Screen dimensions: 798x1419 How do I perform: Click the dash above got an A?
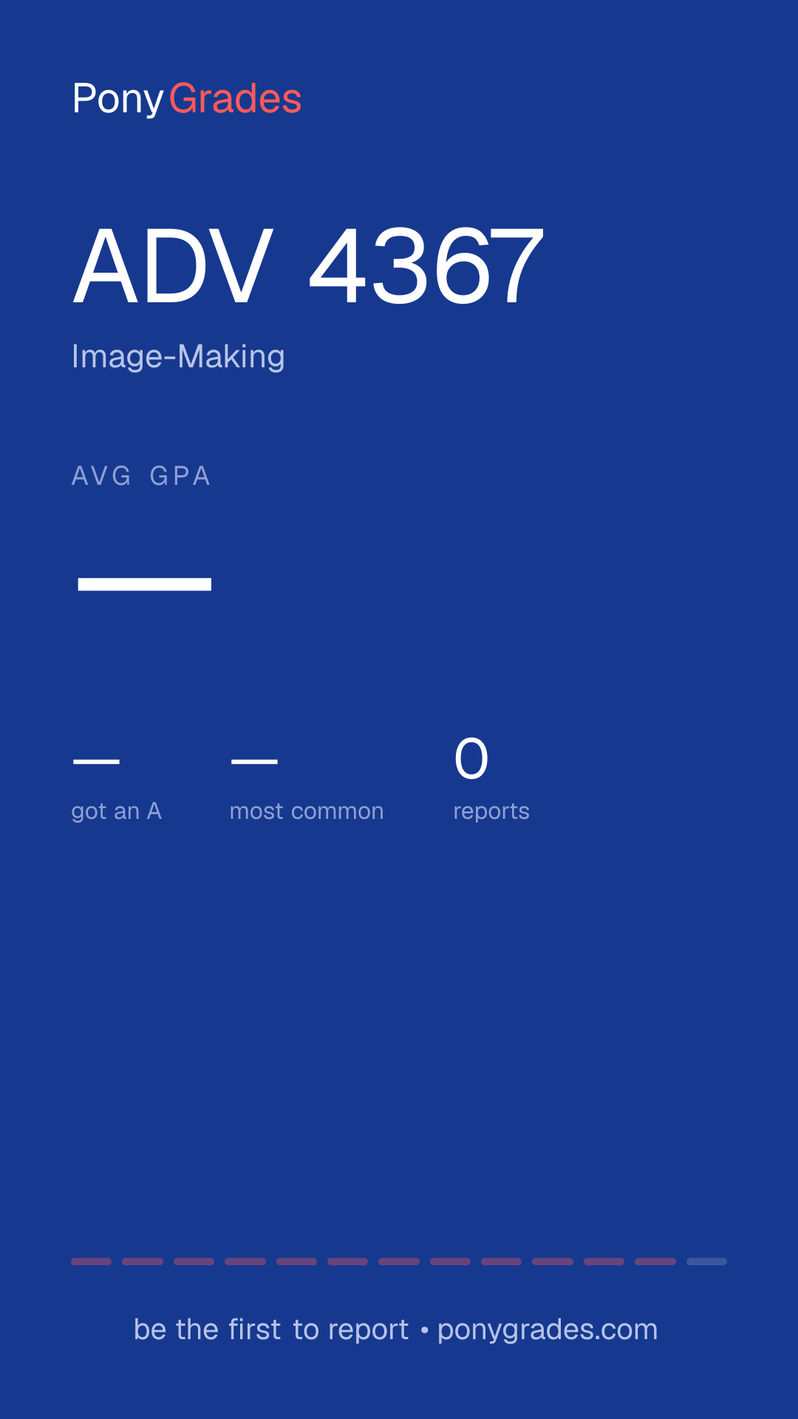tap(96, 761)
